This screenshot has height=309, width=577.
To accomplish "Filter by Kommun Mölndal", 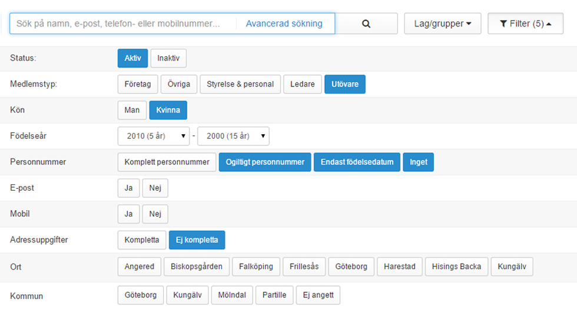I will pyautogui.click(x=232, y=295).
